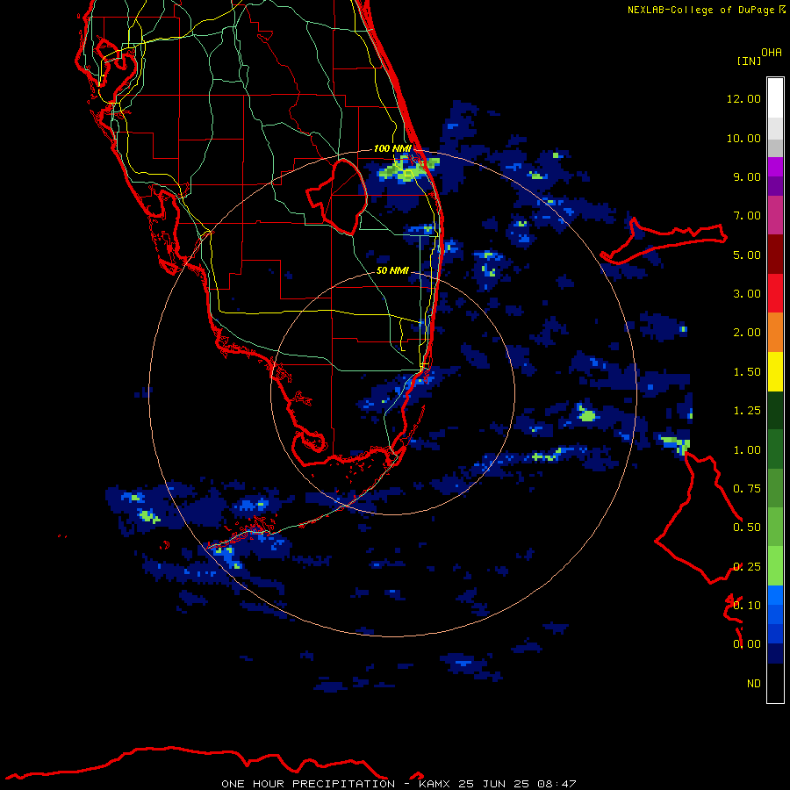790x790 pixels.
Task: Click the NEXLAB-College of DuPage credit text
Action: pyautogui.click(x=707, y=10)
